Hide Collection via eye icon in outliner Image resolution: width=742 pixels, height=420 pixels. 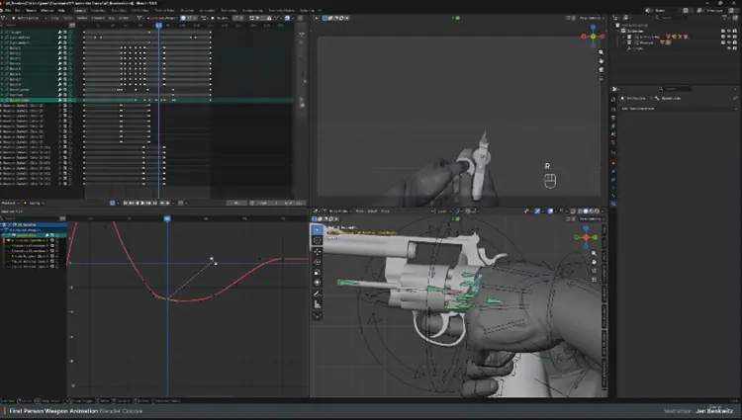729,31
